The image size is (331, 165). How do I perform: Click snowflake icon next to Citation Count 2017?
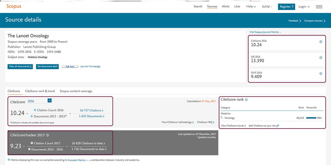32,143
